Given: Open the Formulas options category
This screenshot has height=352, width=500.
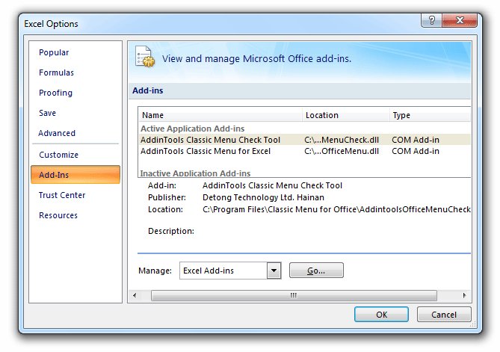Looking at the screenshot, I should click(56, 72).
